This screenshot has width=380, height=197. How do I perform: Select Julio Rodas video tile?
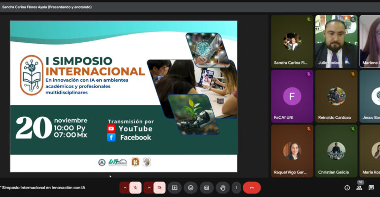point(336,41)
